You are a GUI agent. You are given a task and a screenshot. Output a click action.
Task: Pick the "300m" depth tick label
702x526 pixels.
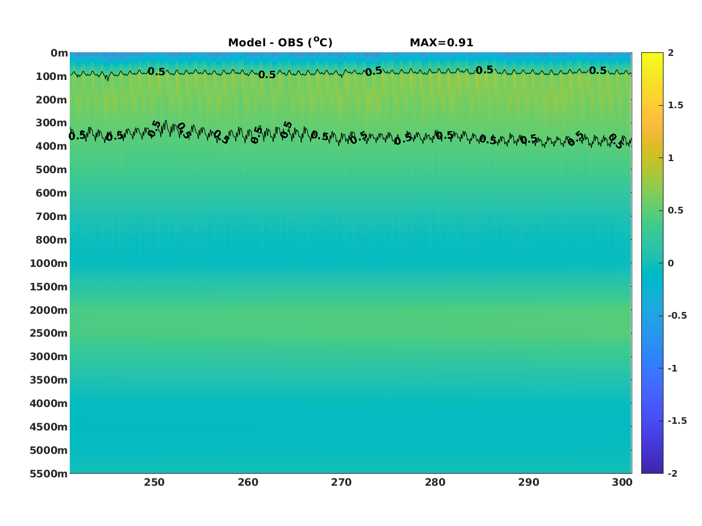51,123
